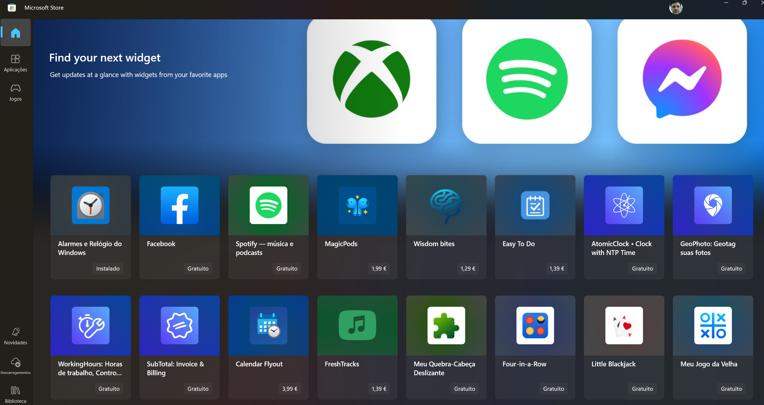Click 'FreshTracks' title text
The width and height of the screenshot is (764, 405).
pyautogui.click(x=342, y=364)
